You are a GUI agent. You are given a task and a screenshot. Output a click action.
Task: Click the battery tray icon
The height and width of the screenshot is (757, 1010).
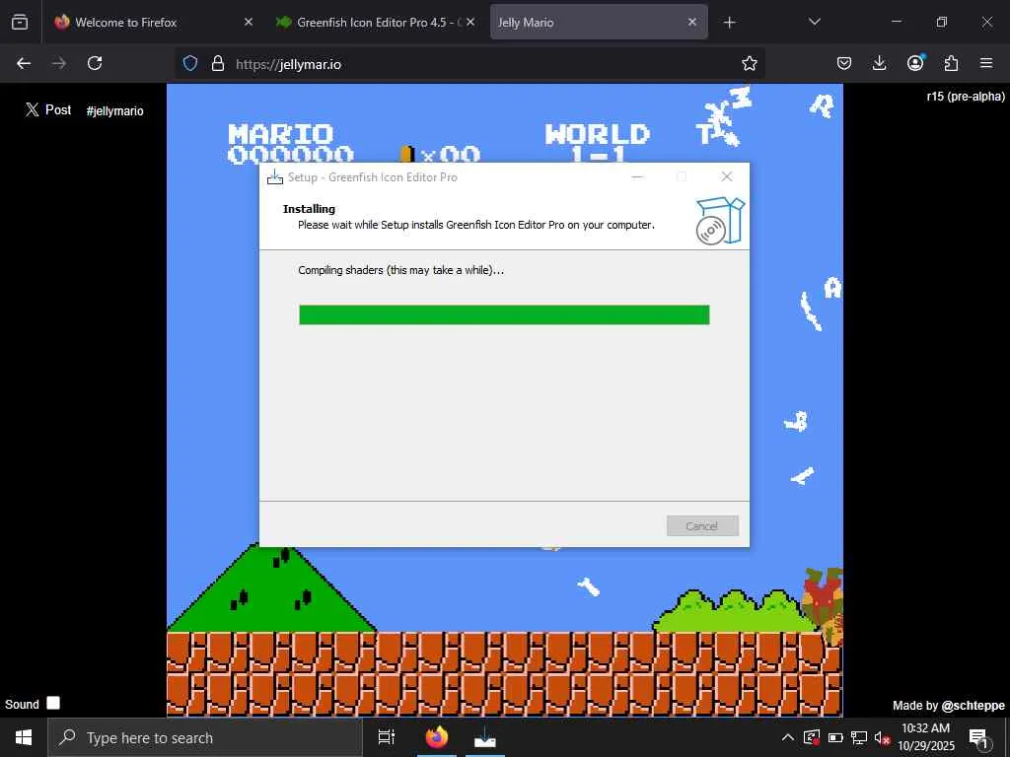pos(835,737)
